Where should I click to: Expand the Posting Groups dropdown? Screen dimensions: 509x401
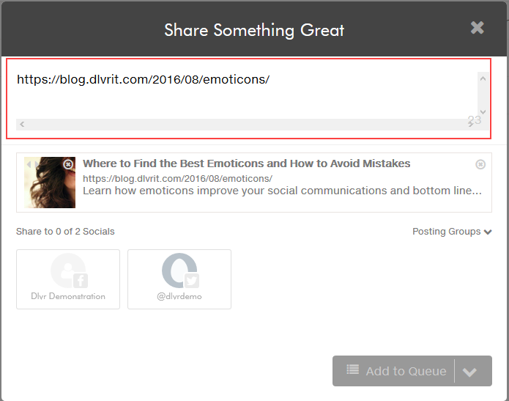coord(452,232)
